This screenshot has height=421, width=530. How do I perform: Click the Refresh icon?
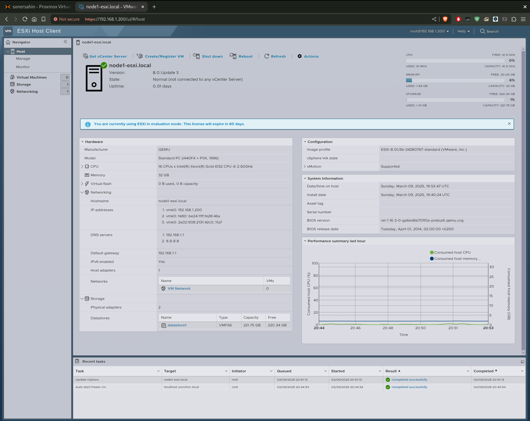(x=267, y=56)
